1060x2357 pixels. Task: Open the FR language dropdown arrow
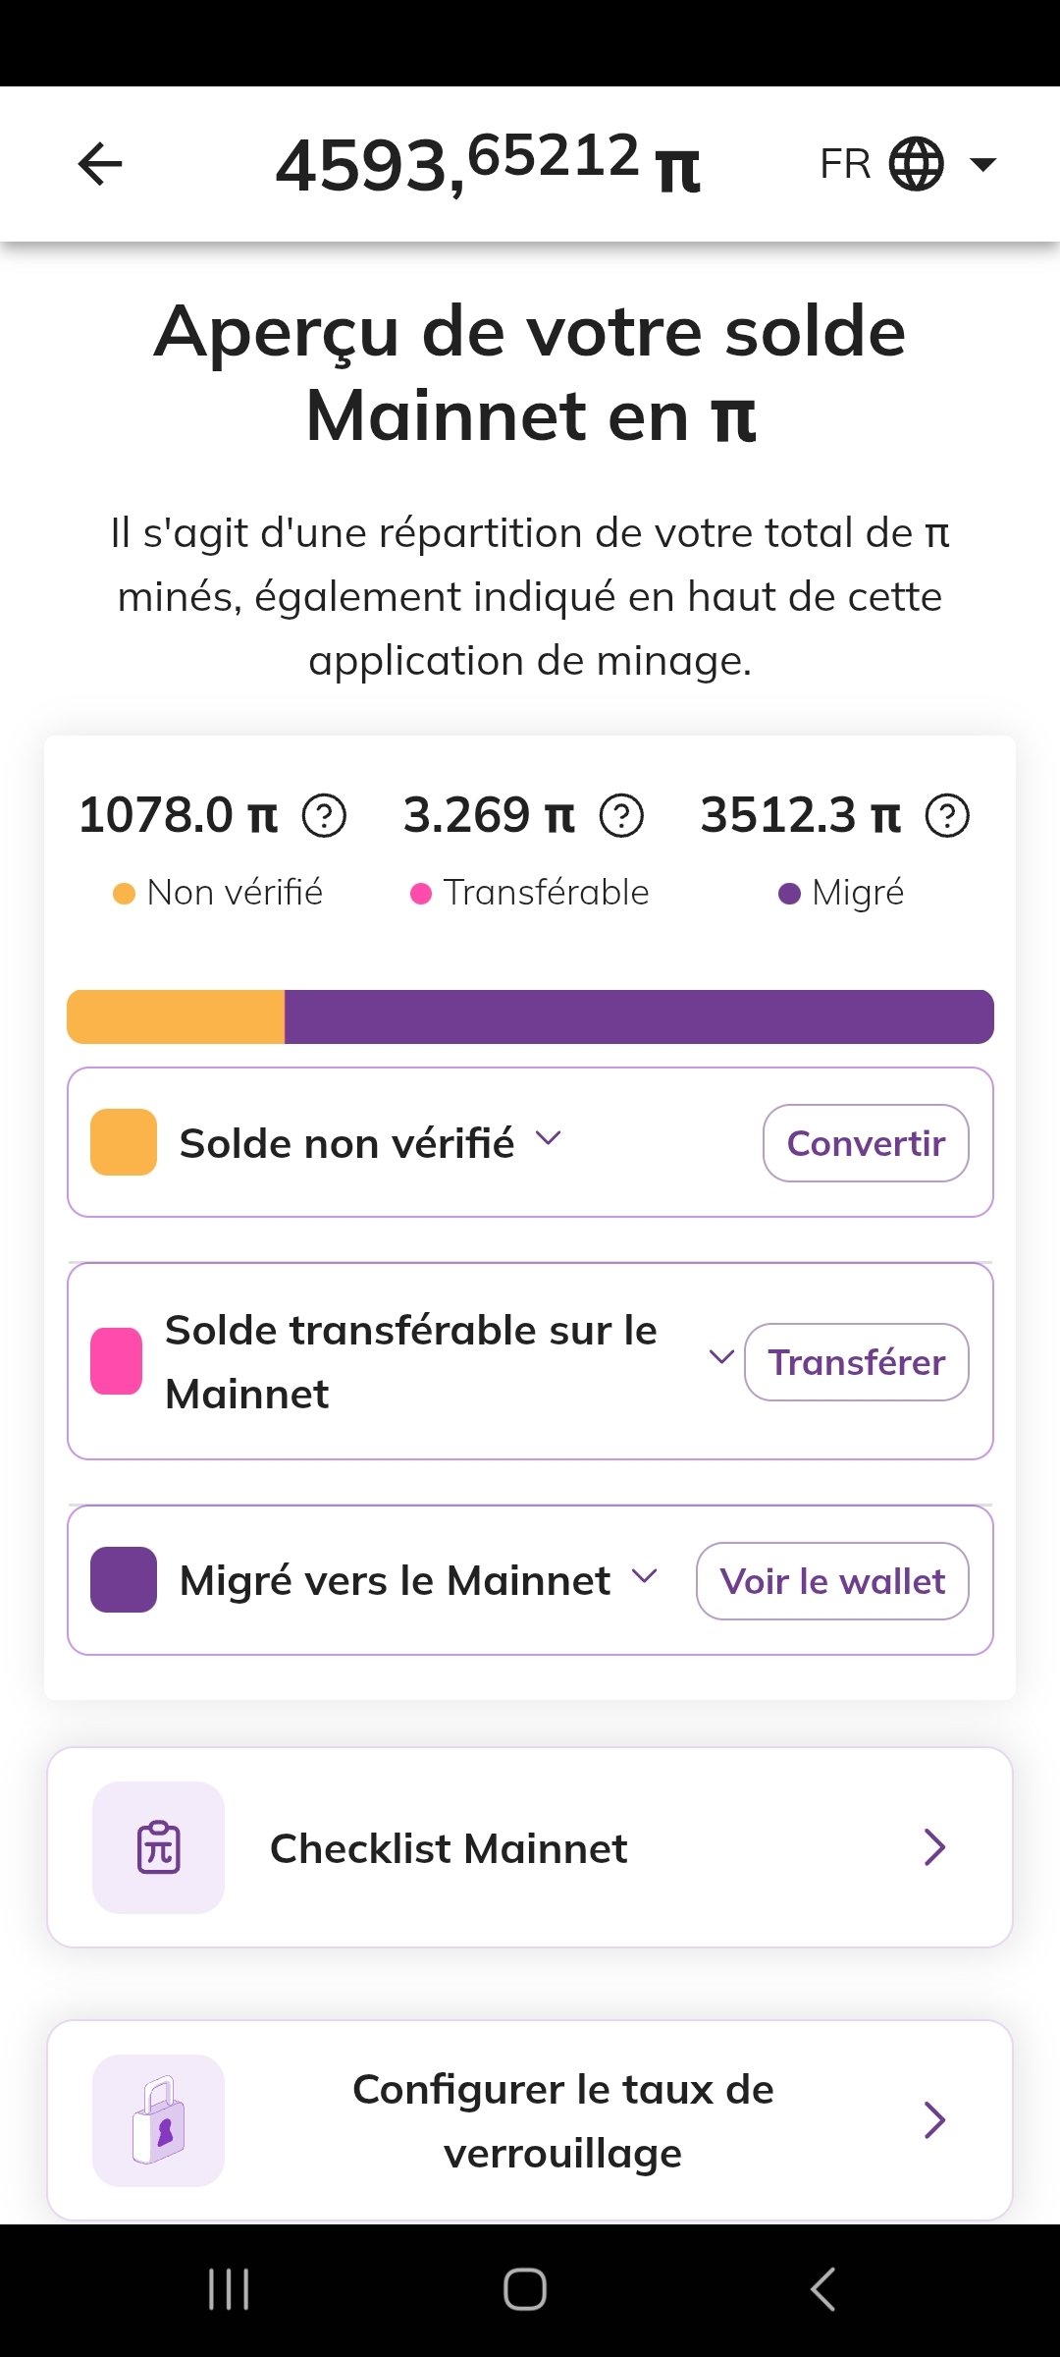click(x=982, y=164)
